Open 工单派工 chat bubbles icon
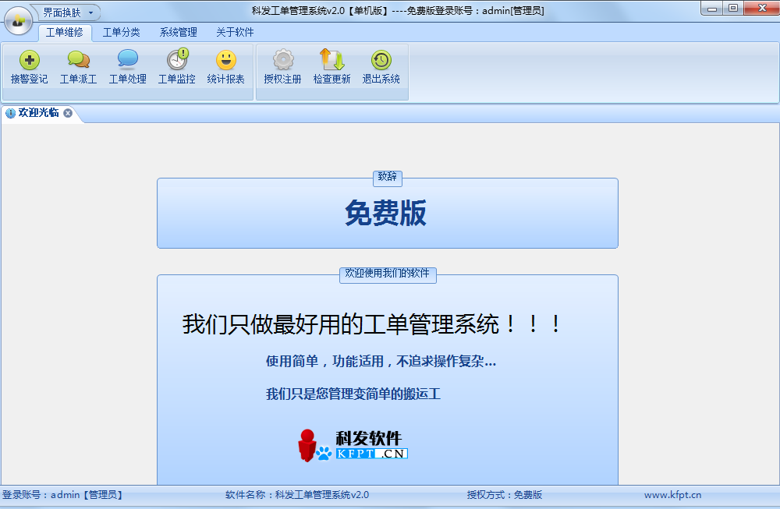 [x=78, y=60]
